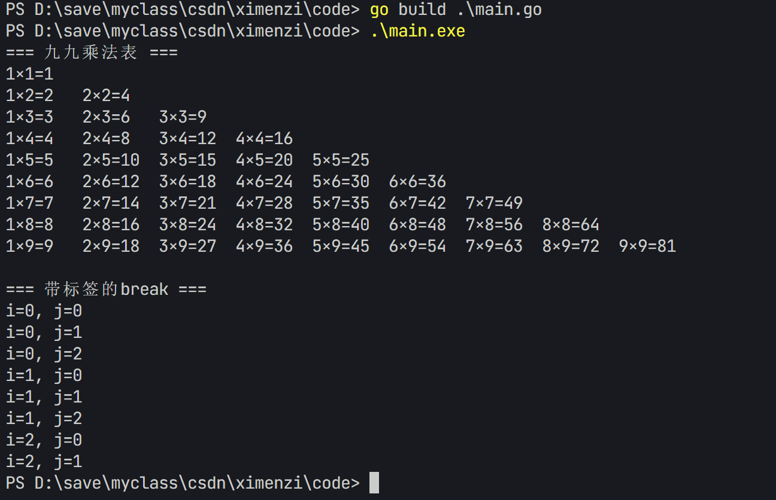Click the terminal cursor at the last prompt
Viewport: 776px width, 500px height.
[x=374, y=483]
